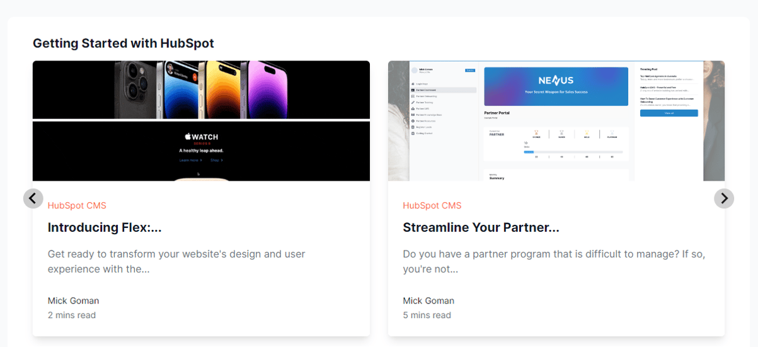Viewport: 758px width, 347px height.
Task: Click 'Do you have a partner program' excerpt
Action: pos(554,261)
